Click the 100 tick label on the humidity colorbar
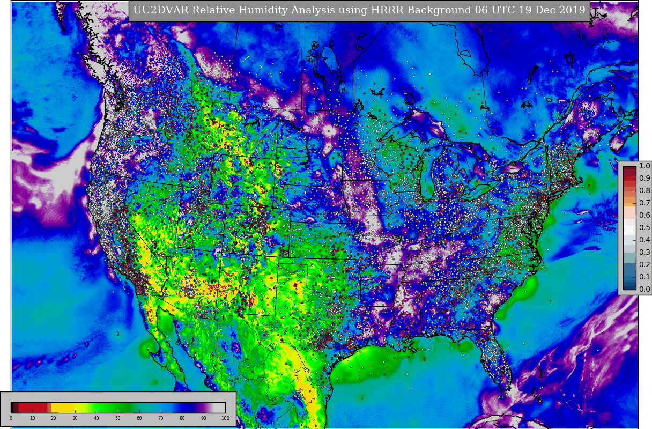Viewport: 652px width, 429px height. pos(225,418)
